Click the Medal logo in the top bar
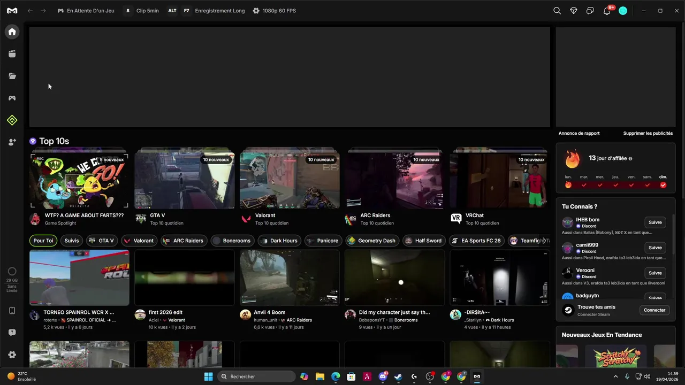This screenshot has height=385, width=685. point(12,11)
